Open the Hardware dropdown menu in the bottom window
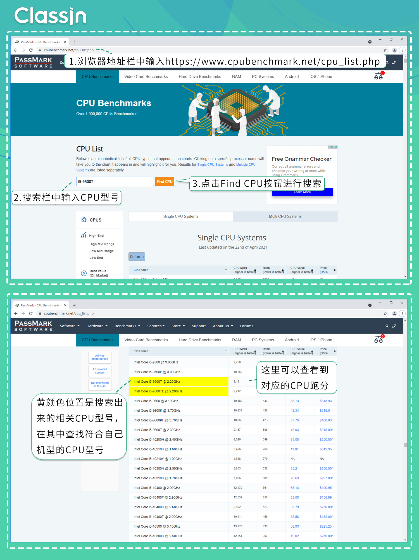Screen dimensions: 419x560 point(97,326)
